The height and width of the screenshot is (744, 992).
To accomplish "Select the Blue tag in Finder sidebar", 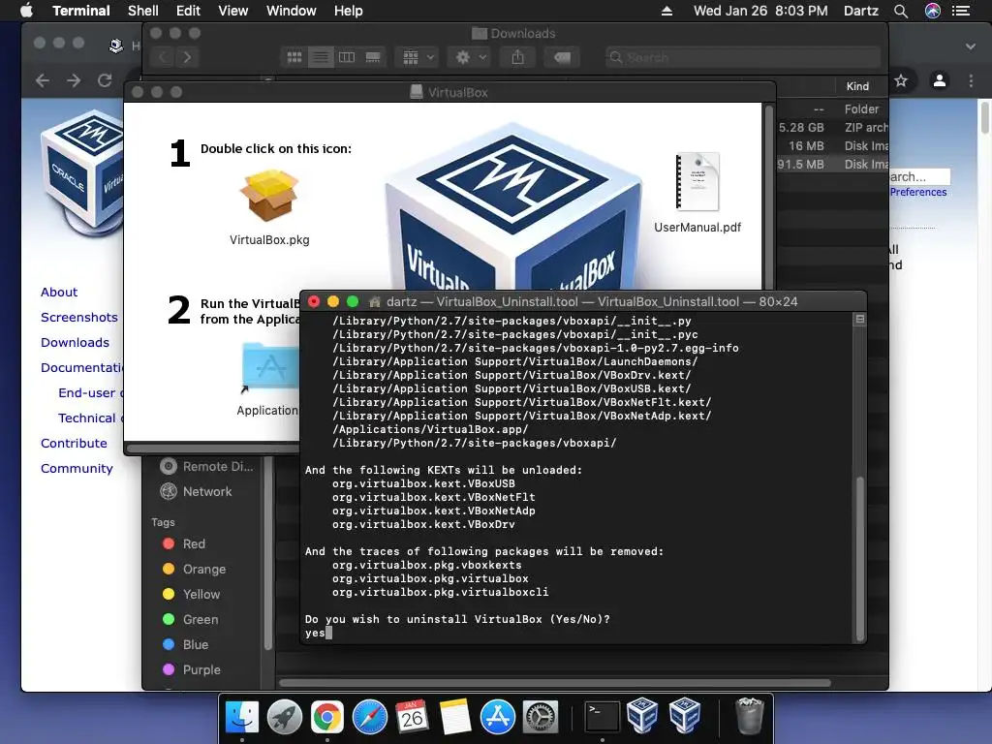I will click(x=185, y=644).
